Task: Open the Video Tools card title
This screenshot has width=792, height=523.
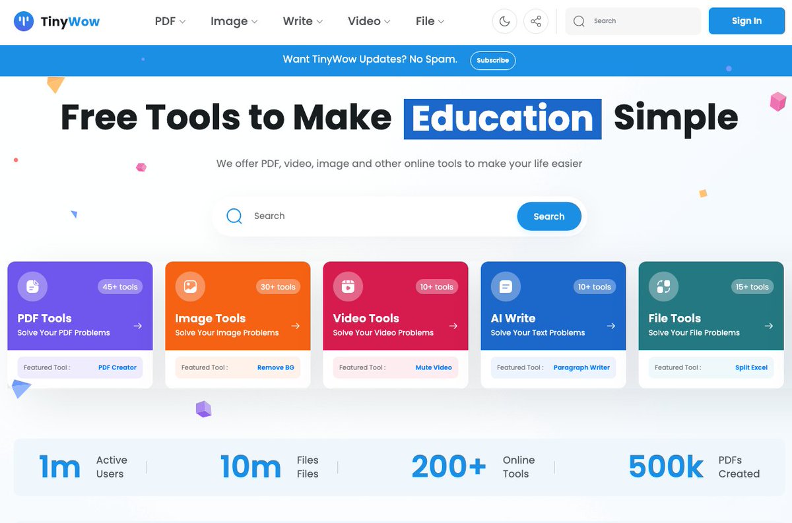Action: [366, 318]
